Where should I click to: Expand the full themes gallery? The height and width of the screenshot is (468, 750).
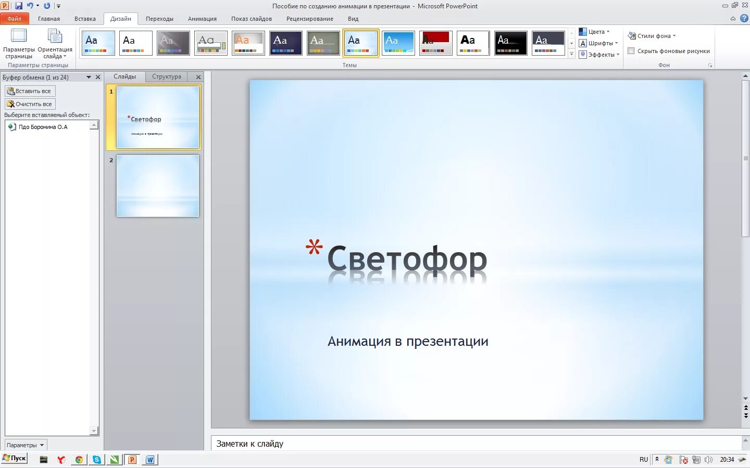[571, 54]
